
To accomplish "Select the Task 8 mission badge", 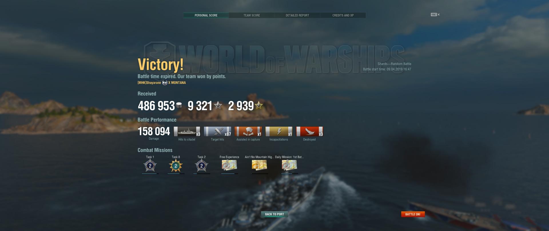I will [176, 166].
